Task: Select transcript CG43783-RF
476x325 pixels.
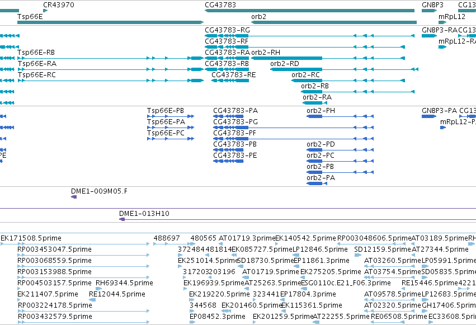Action: tap(305, 47)
